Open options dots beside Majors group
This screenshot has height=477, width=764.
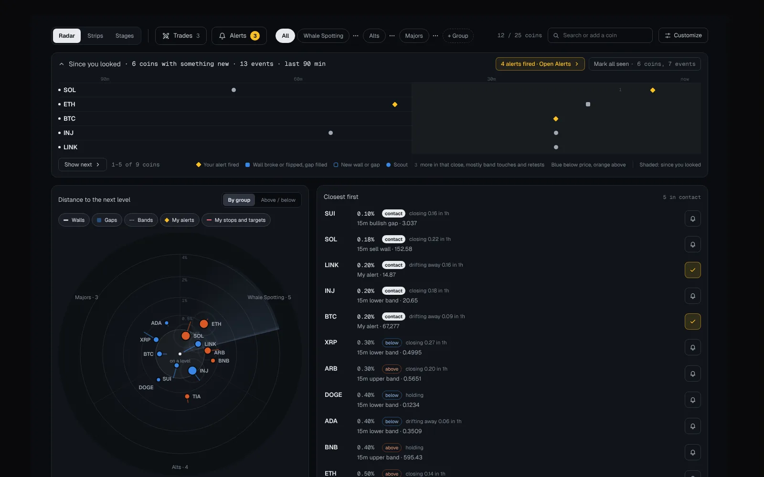435,36
